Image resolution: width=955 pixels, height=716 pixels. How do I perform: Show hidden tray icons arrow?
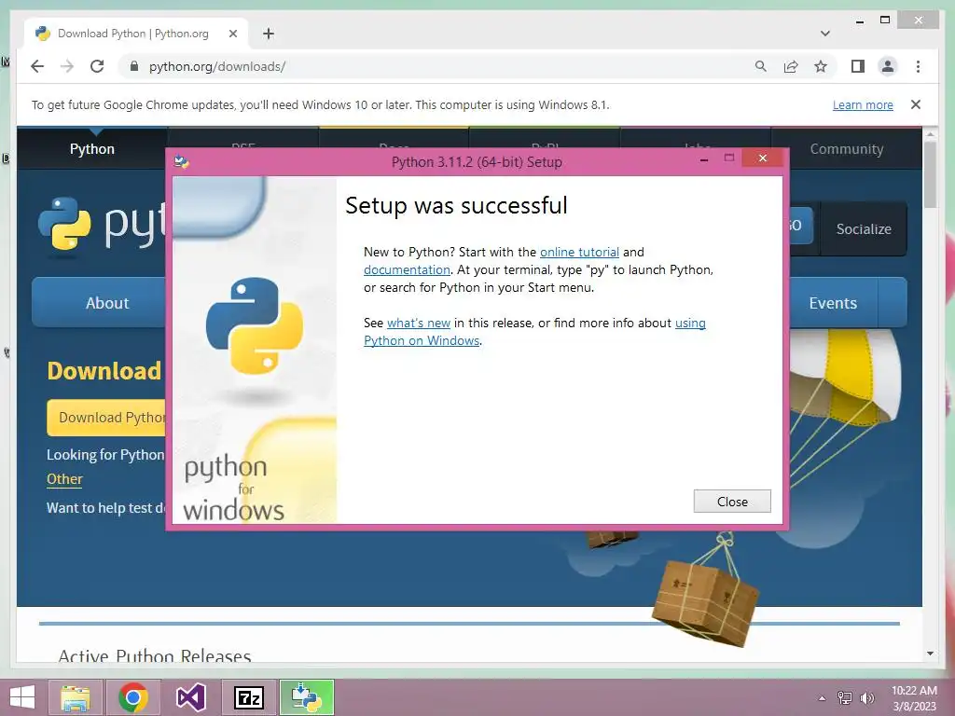click(x=823, y=698)
